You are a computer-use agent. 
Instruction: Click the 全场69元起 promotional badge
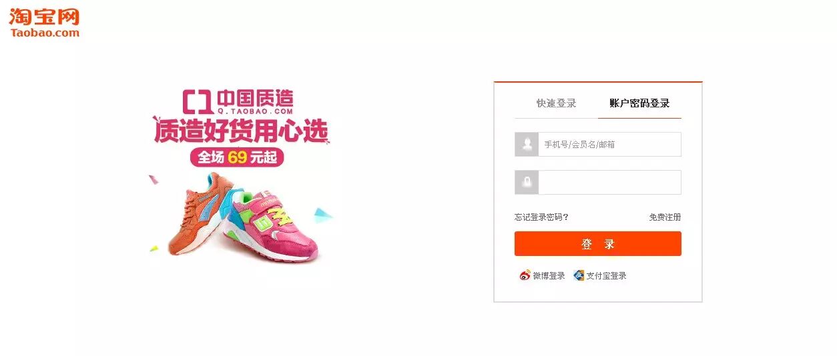click(237, 157)
